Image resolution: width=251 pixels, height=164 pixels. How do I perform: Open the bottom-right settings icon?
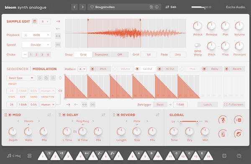[239, 156]
